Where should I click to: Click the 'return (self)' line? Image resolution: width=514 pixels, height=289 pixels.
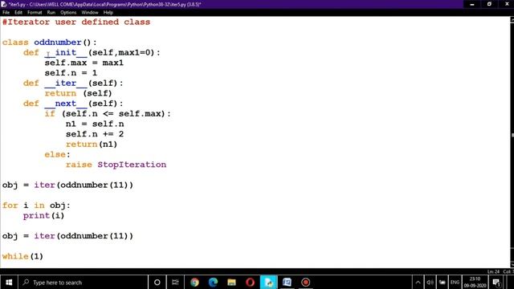click(x=79, y=93)
